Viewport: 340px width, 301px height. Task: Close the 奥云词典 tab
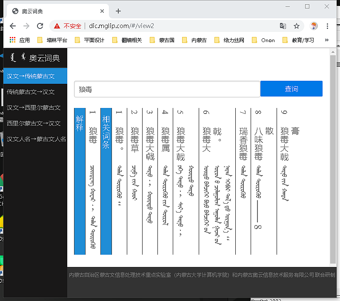(x=102, y=11)
